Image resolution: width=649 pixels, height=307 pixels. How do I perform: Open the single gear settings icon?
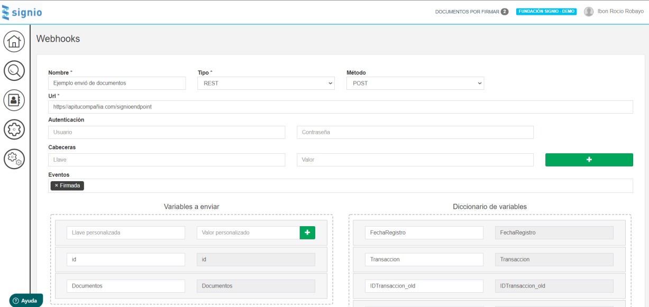[x=14, y=129]
